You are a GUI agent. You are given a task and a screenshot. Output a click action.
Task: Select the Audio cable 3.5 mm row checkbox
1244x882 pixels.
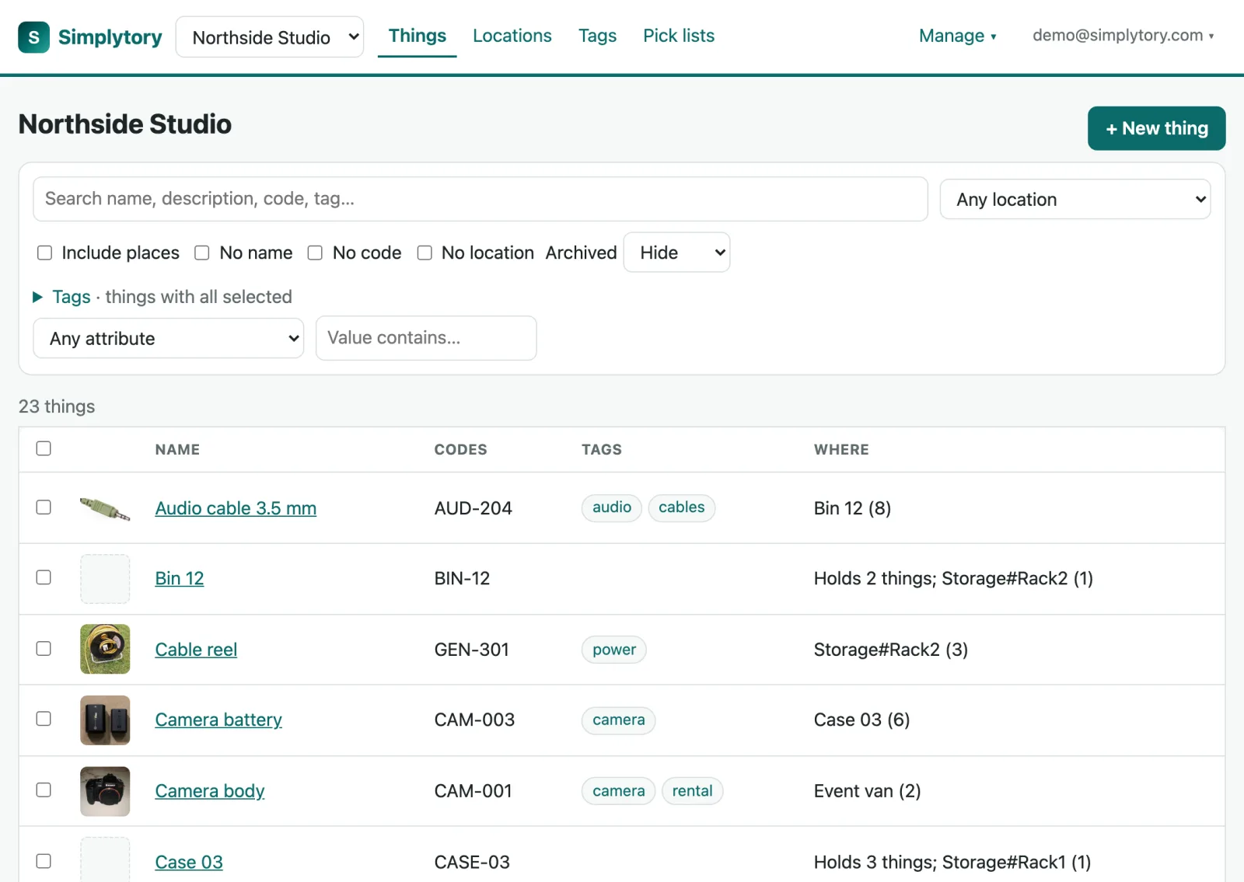(44, 507)
